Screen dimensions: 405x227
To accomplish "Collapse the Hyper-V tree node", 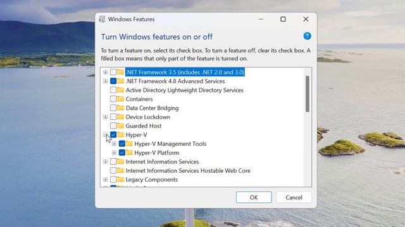I will pyautogui.click(x=106, y=134).
